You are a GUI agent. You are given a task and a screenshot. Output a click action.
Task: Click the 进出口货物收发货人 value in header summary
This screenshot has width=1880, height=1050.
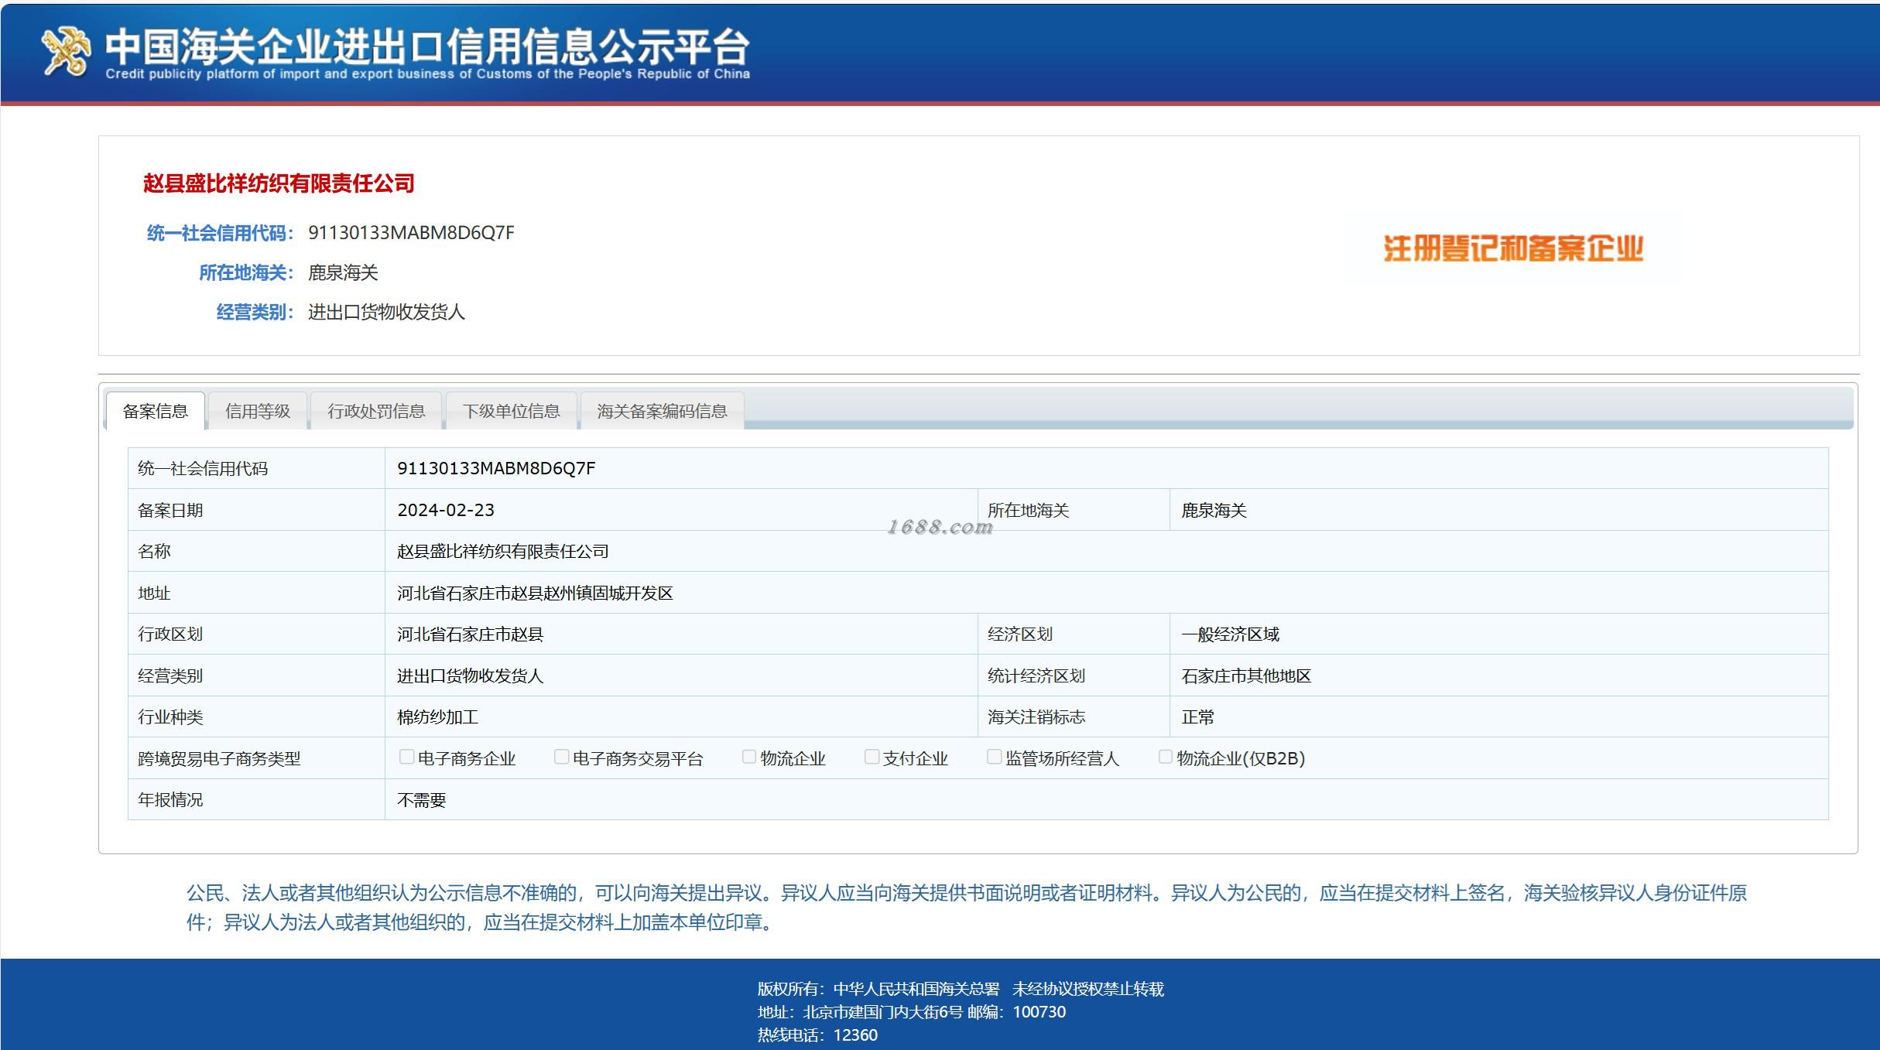(x=386, y=312)
